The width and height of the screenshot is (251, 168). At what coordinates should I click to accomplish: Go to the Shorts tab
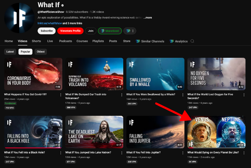[x=36, y=41]
